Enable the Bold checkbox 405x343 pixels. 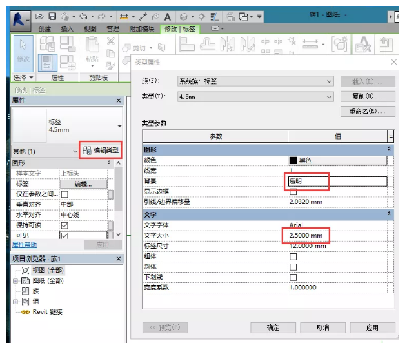click(293, 256)
